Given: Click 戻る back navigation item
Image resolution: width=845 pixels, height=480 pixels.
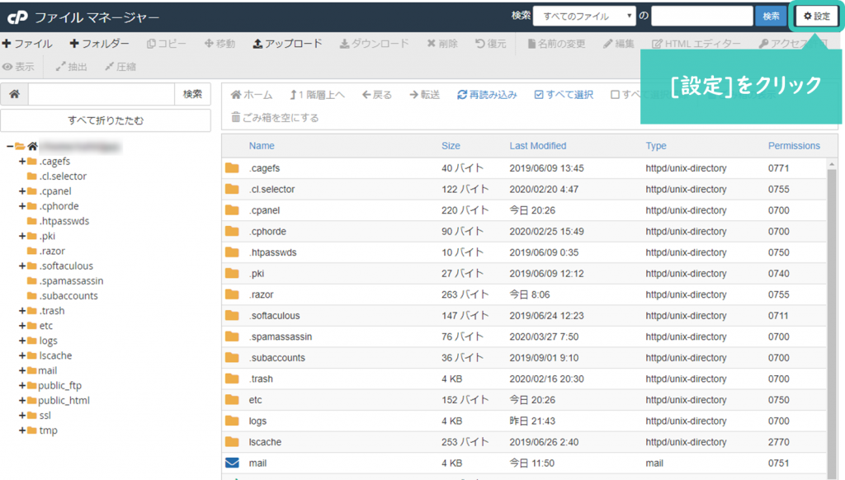Looking at the screenshot, I should tap(376, 95).
